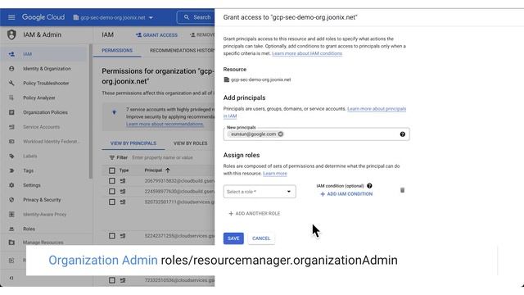Click ADD IAM CONDITION
The width and height of the screenshot is (524, 295).
click(x=346, y=194)
